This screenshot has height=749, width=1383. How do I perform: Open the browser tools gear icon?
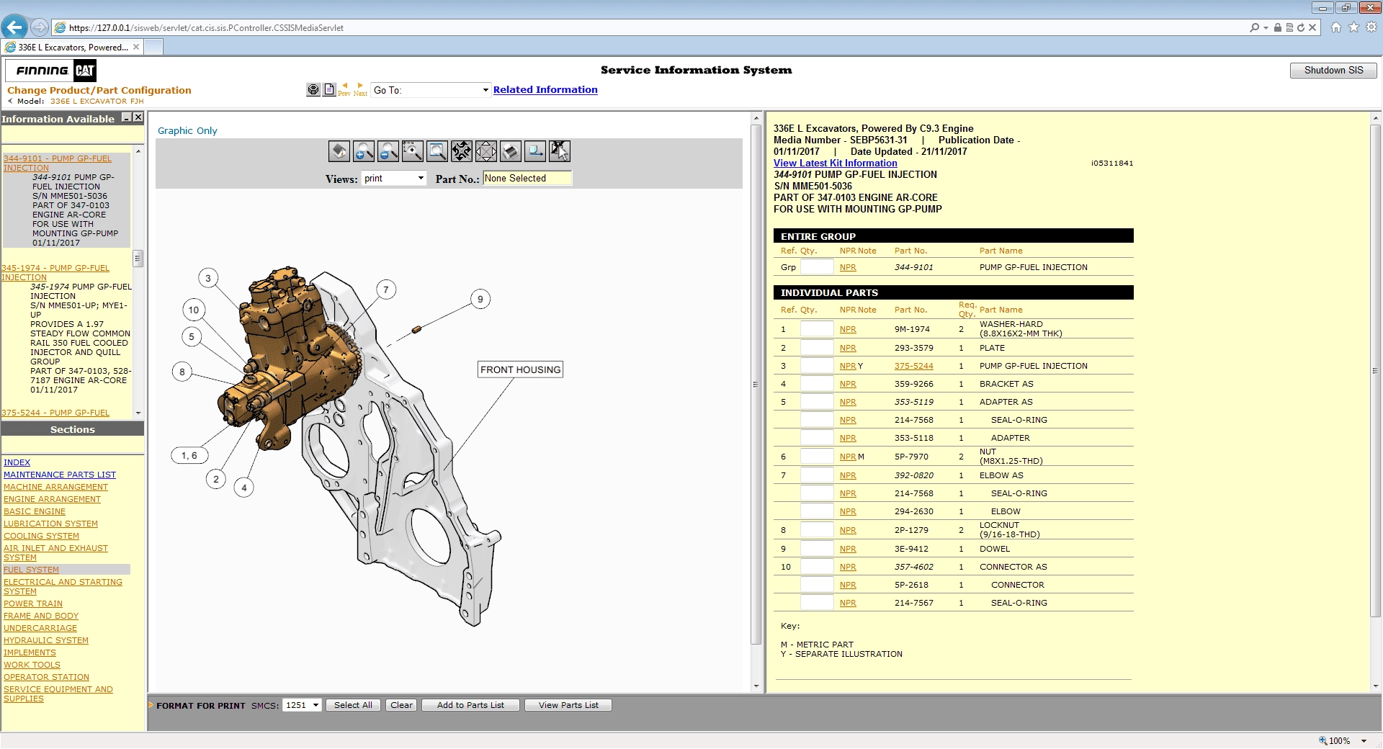pyautogui.click(x=1371, y=27)
